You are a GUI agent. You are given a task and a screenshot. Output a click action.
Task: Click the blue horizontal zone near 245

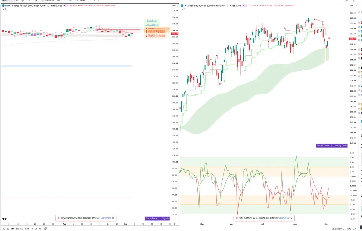[x=66, y=66]
